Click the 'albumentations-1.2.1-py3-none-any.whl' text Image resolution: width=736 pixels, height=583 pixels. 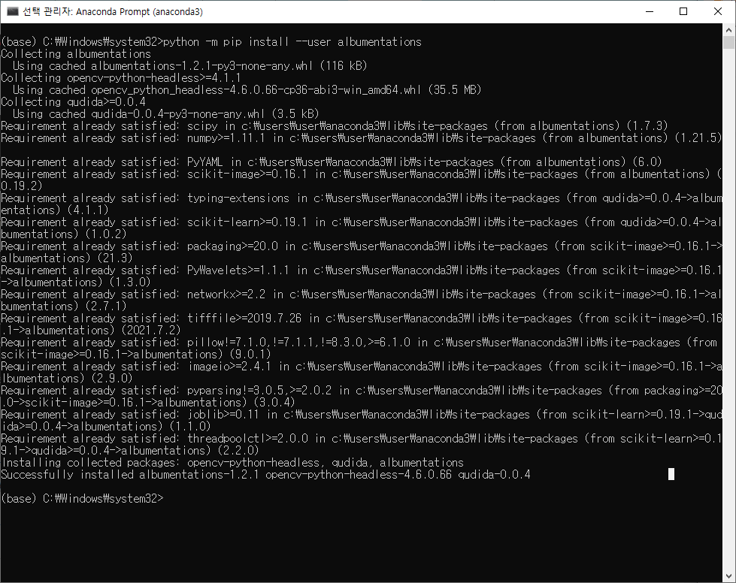pyautogui.click(x=201, y=65)
